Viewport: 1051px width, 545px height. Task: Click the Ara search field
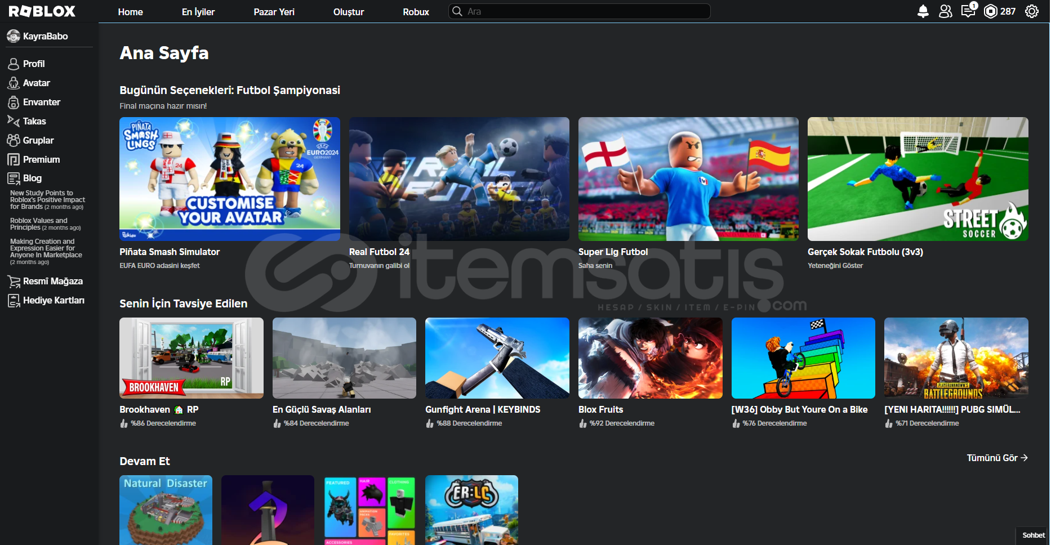point(580,11)
